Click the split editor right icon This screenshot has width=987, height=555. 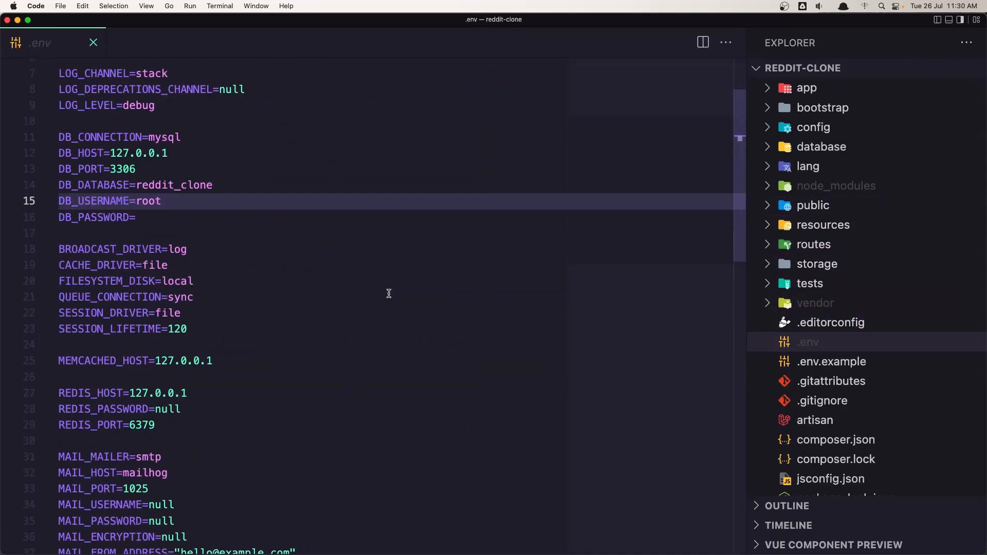703,43
